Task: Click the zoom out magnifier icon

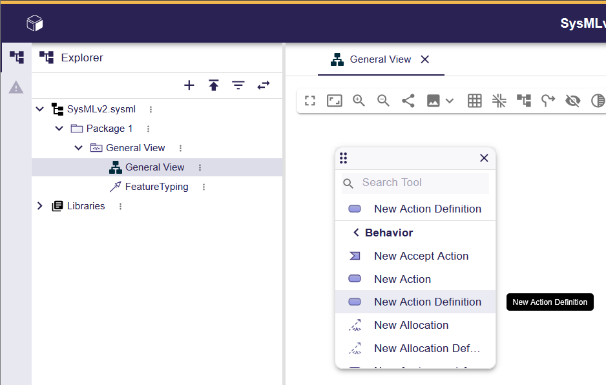Action: (383, 101)
